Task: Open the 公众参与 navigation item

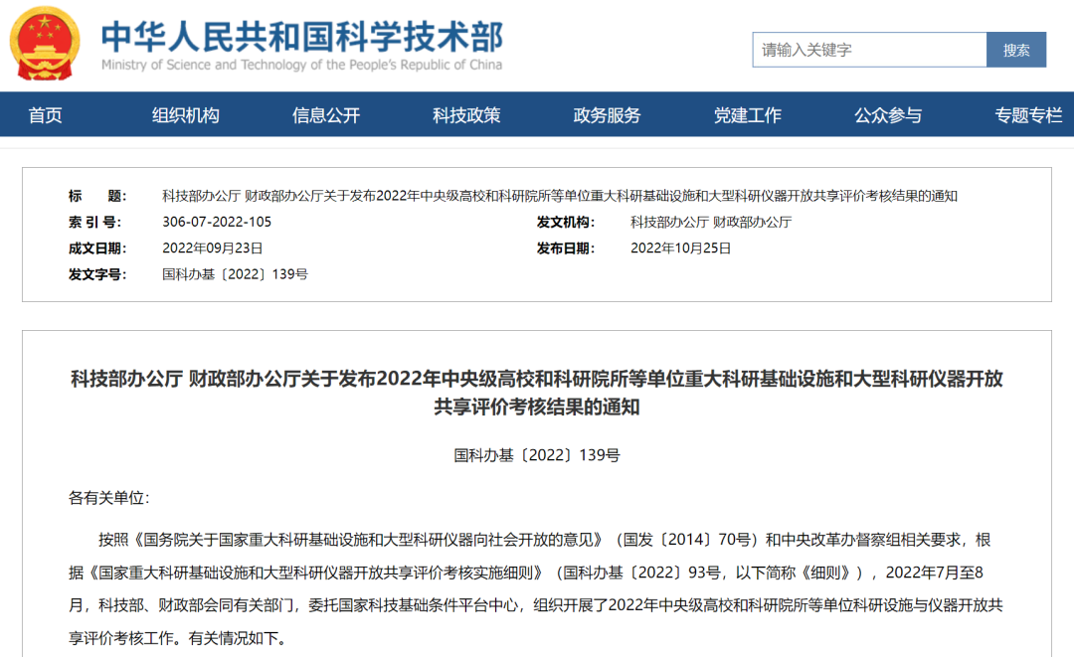Action: coord(888,115)
